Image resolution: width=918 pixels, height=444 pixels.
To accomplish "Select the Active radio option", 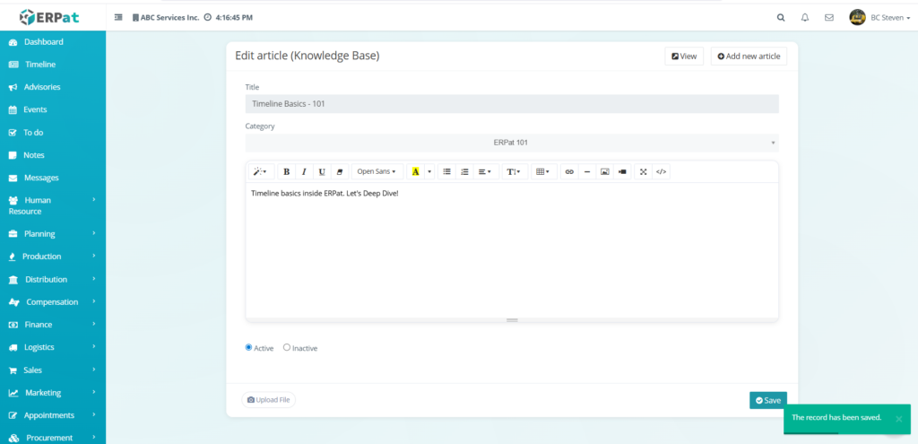I will (x=249, y=347).
